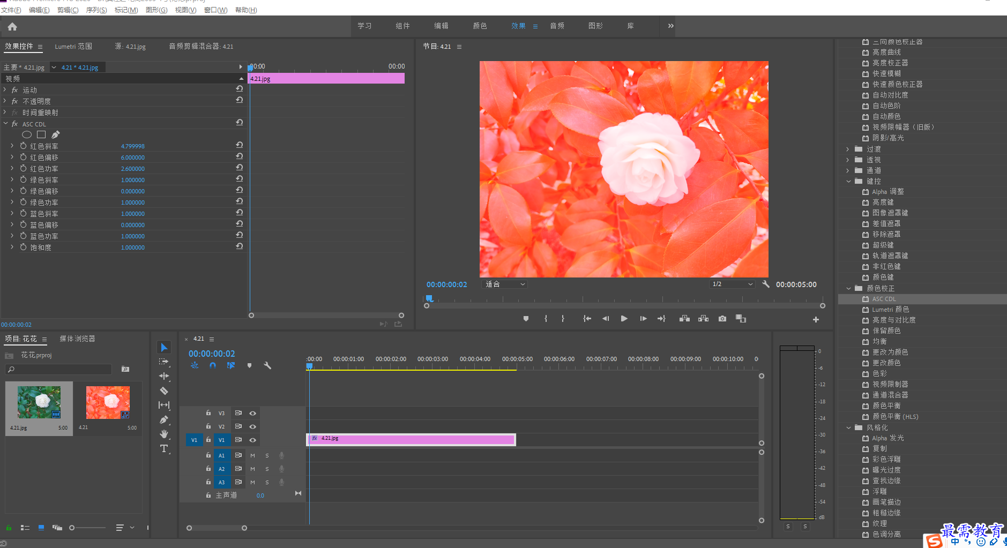Open the 1/2 playback resolution dropdown
The image size is (1007, 548).
click(x=732, y=284)
